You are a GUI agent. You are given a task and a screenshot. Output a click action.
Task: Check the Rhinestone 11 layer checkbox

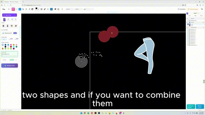188,29
